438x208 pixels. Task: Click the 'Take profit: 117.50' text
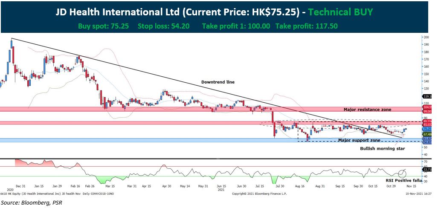pos(307,26)
